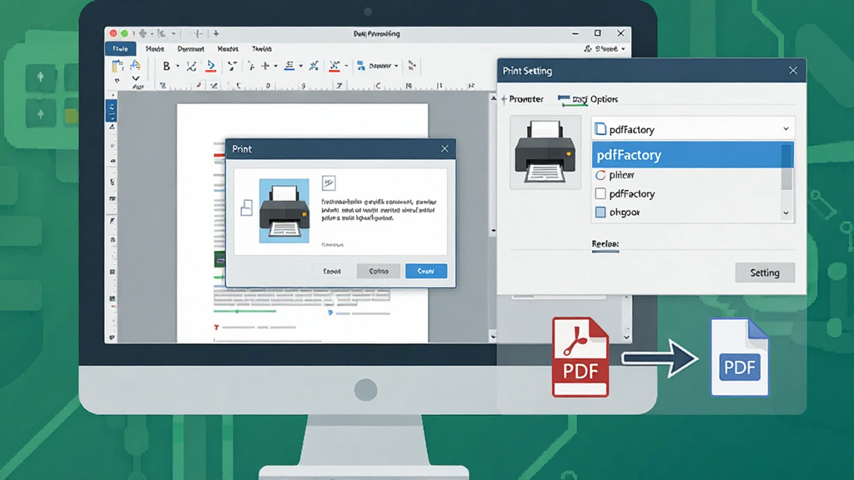Click the small chevron under the styles icon
This screenshot has height=480, width=854.
pos(135,79)
